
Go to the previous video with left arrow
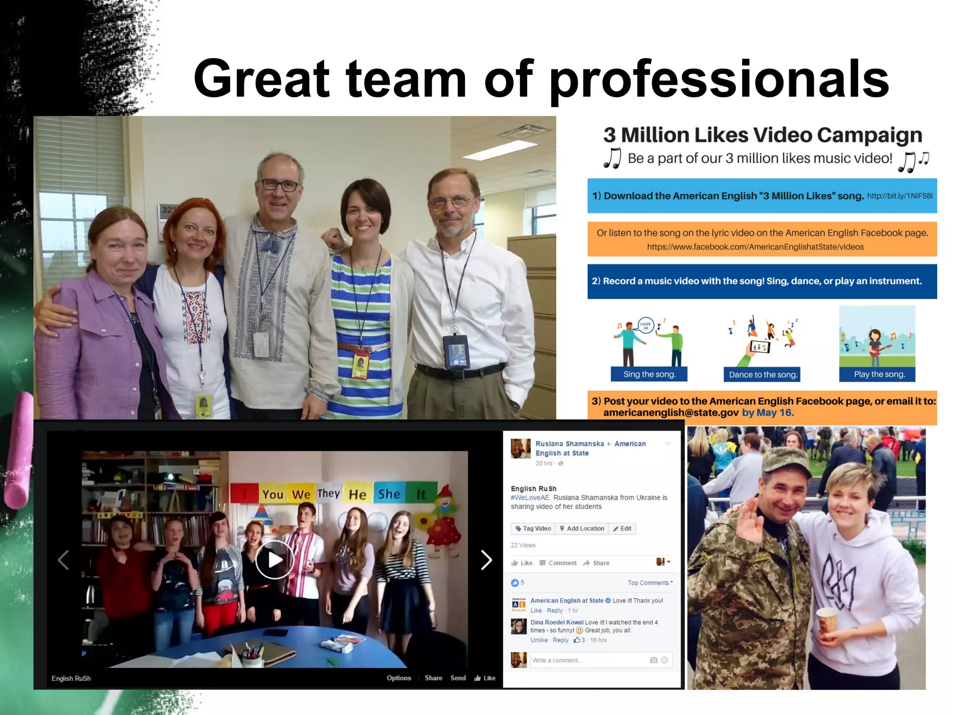pos(63,560)
